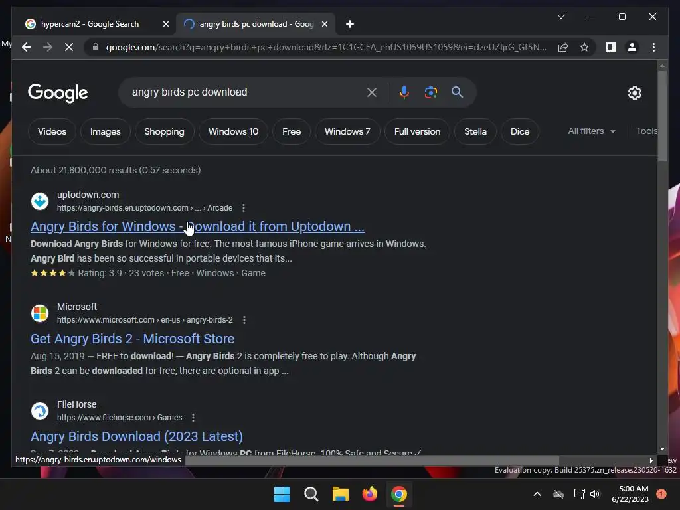Open the Chrome profile menu
This screenshot has height=510, width=680.
point(632,47)
